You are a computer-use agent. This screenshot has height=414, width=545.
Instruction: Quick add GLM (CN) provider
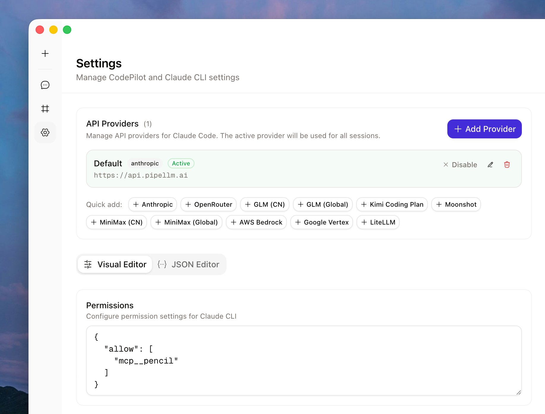pos(264,204)
